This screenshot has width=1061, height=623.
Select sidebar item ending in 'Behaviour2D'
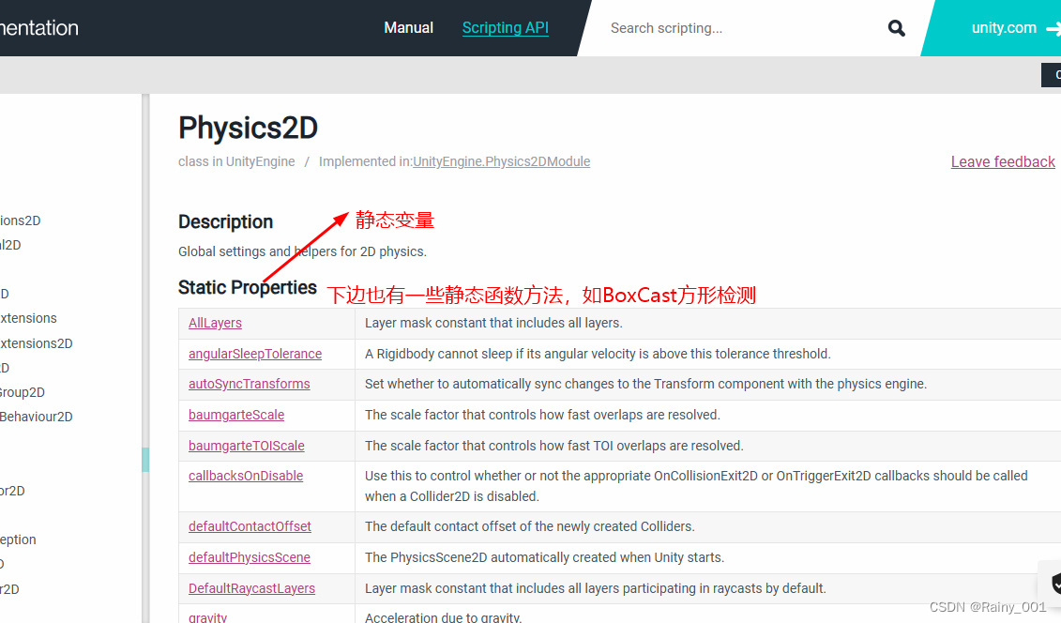[37, 417]
